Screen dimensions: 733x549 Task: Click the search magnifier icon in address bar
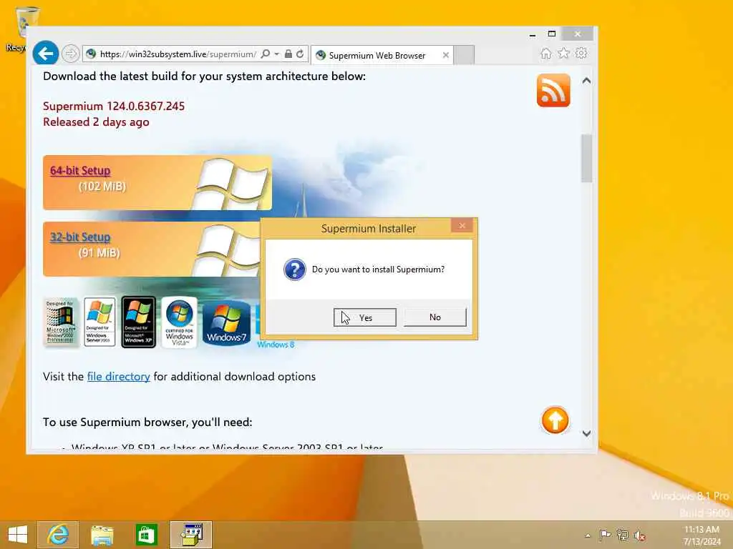point(266,54)
